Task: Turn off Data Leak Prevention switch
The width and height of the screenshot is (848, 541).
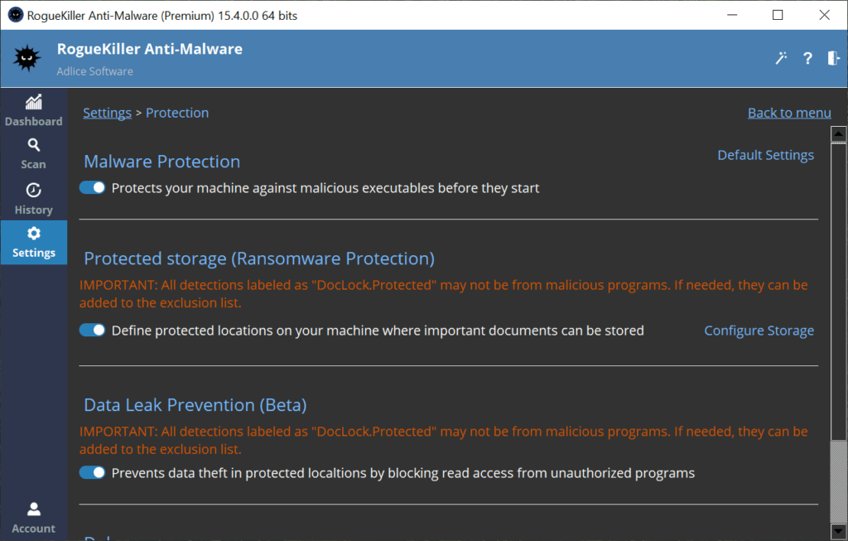Action: (93, 473)
